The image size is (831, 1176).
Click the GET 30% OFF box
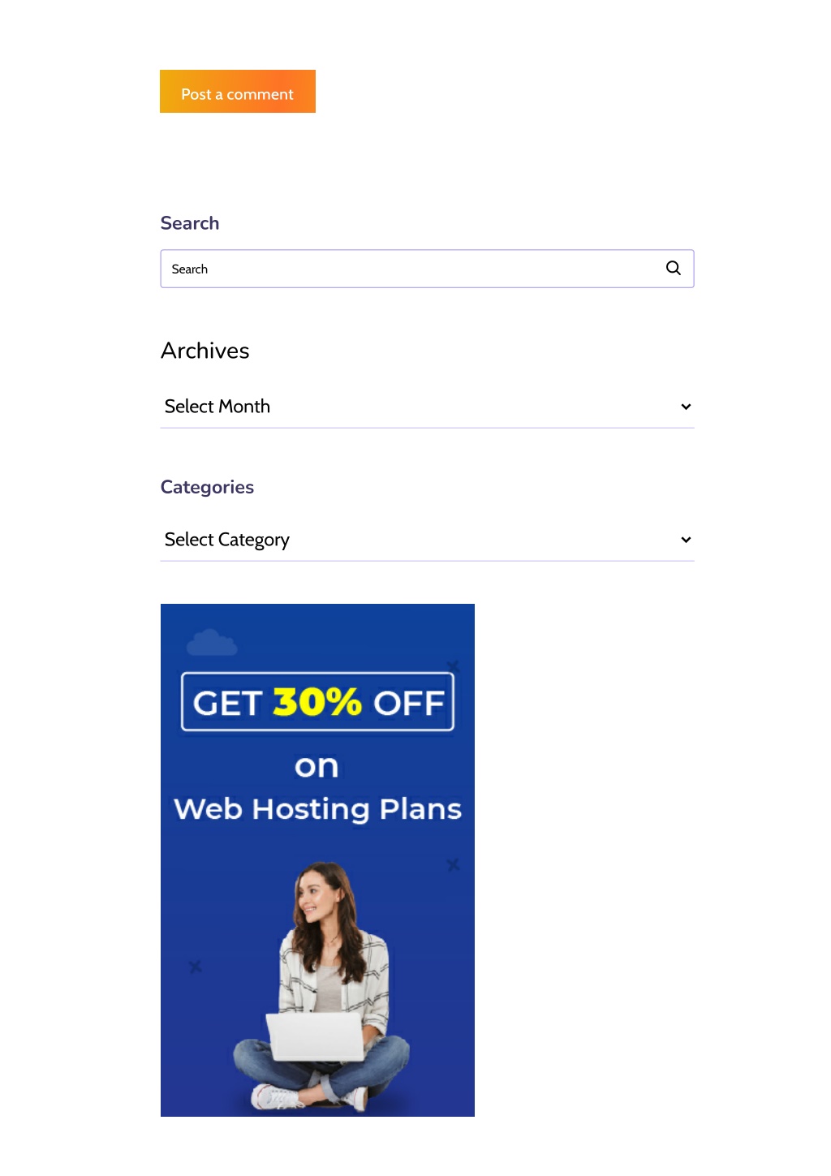(317, 702)
